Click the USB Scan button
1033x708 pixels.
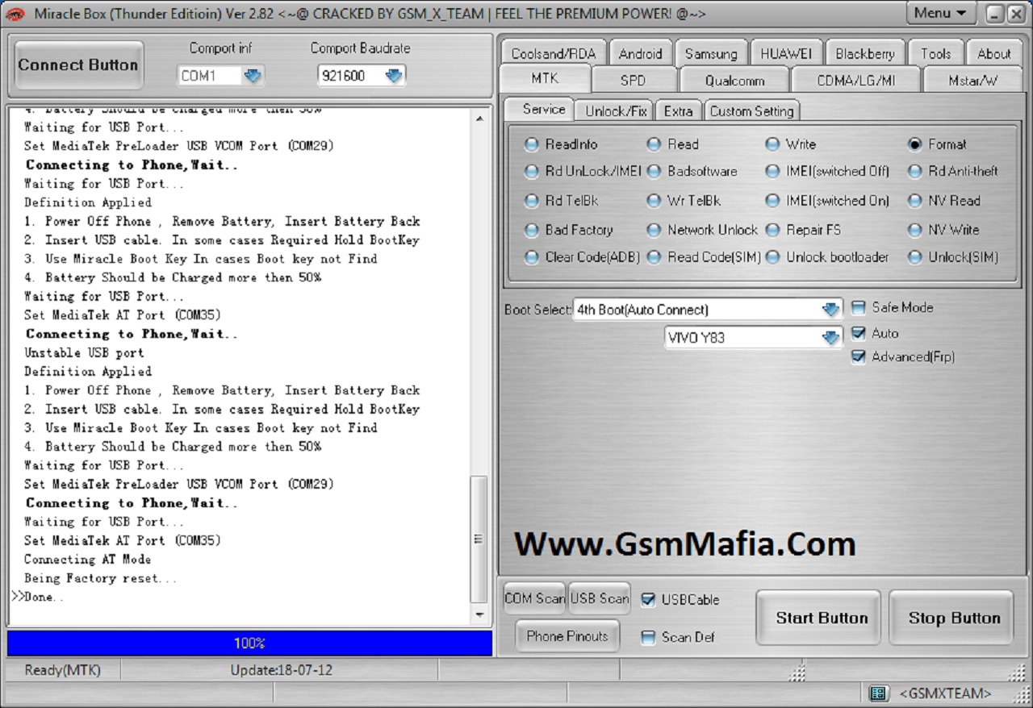pyautogui.click(x=600, y=598)
